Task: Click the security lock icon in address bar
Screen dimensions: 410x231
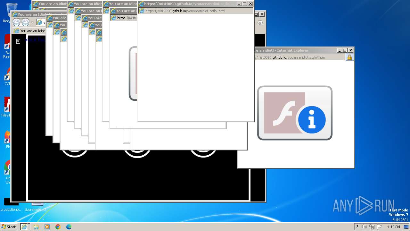Action: point(349,57)
